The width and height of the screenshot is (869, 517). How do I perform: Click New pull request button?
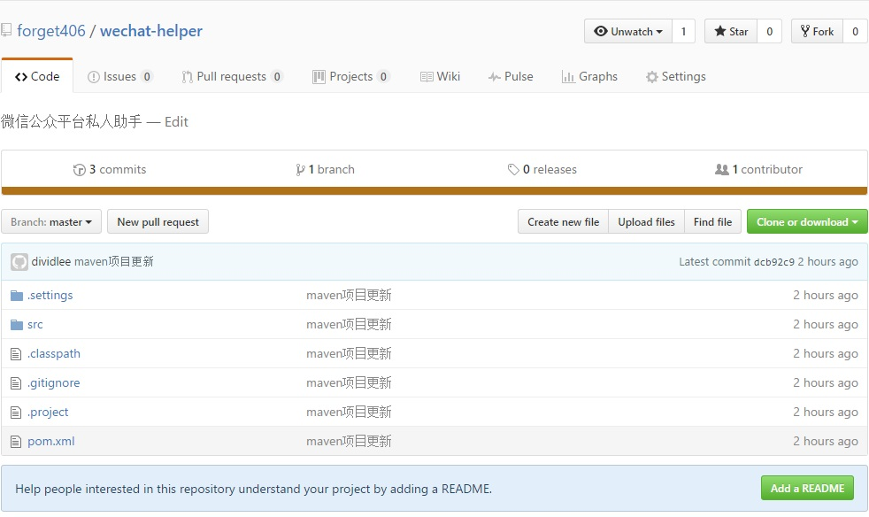pos(158,221)
